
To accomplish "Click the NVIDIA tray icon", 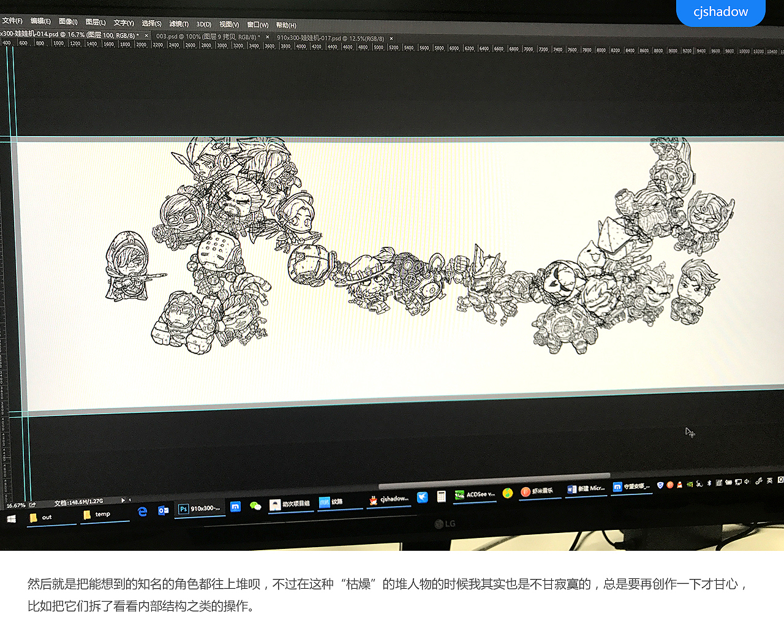I will [x=690, y=484].
